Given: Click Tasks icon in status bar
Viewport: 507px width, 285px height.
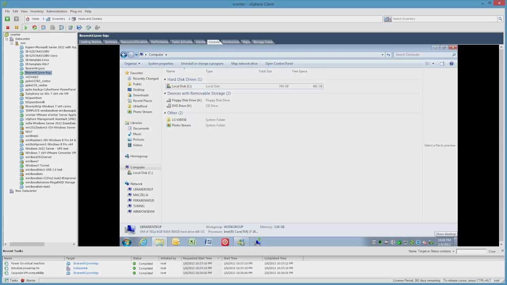Looking at the screenshot, I should coord(6,280).
